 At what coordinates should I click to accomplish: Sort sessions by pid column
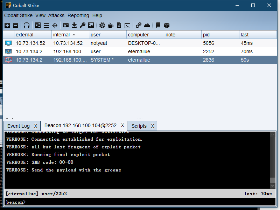(x=220, y=35)
